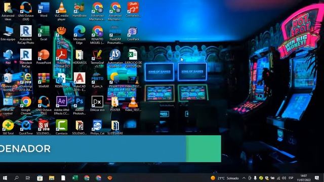
Task: Click the taskbar search magnifier
Action: 17,178
